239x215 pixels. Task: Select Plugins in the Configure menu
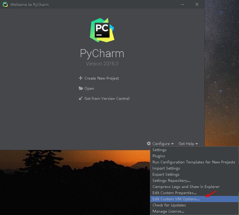tap(159, 156)
